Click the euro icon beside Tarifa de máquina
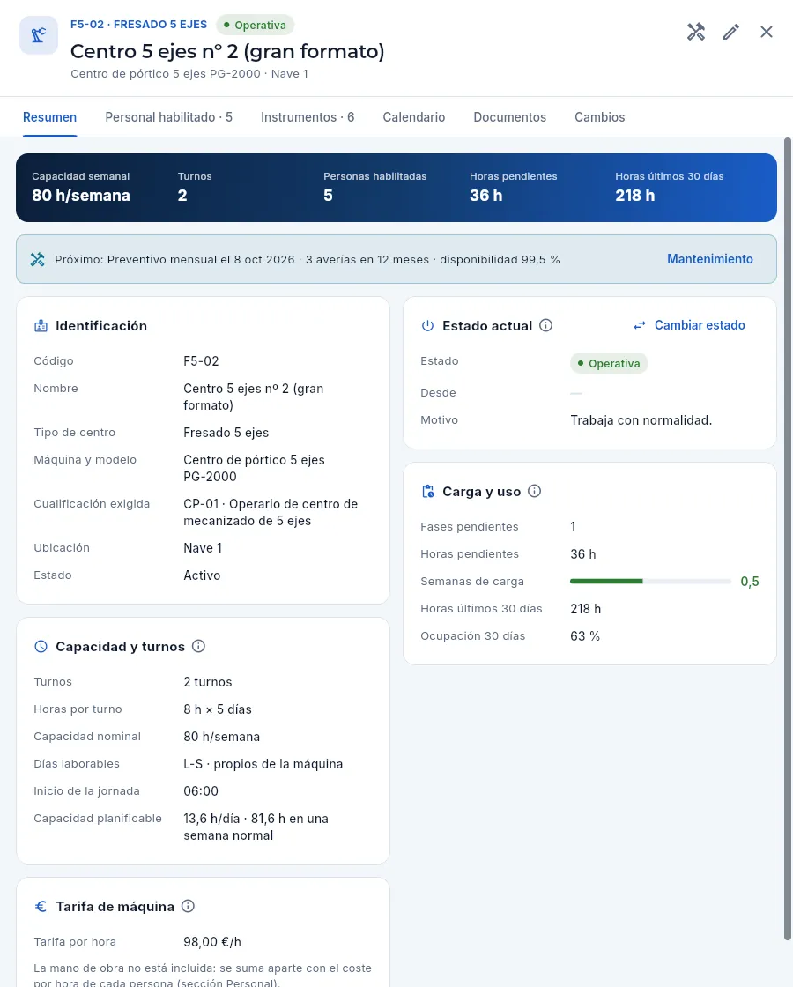The height and width of the screenshot is (987, 793). click(x=41, y=907)
